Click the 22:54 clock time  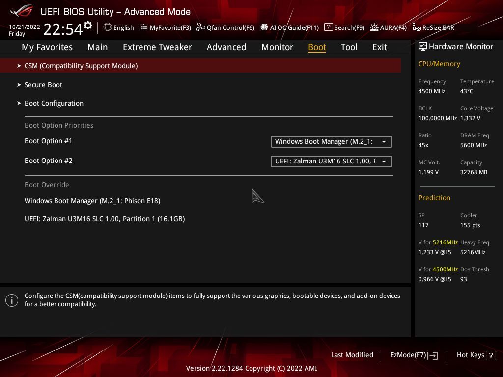coord(63,29)
